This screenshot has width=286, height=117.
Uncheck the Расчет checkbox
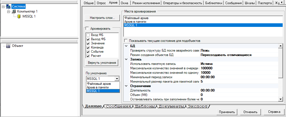click(88, 56)
